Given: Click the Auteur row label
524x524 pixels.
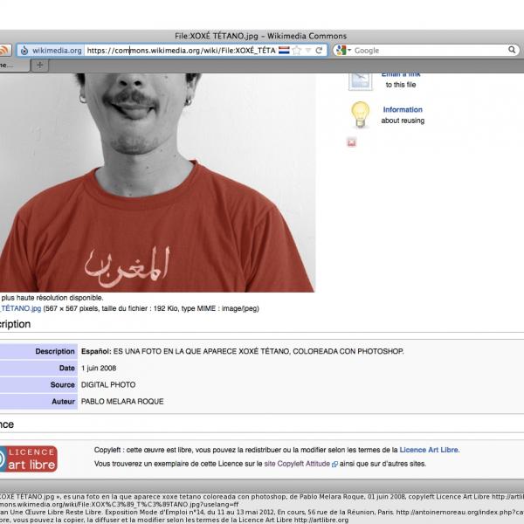Looking at the screenshot, I should coord(63,402).
